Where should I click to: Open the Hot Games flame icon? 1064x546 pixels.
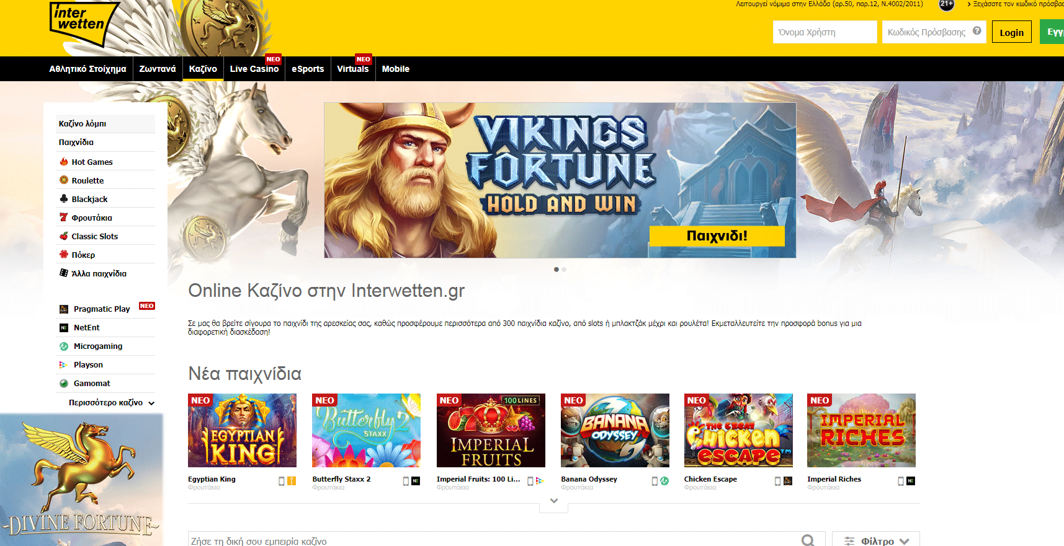[x=63, y=162]
